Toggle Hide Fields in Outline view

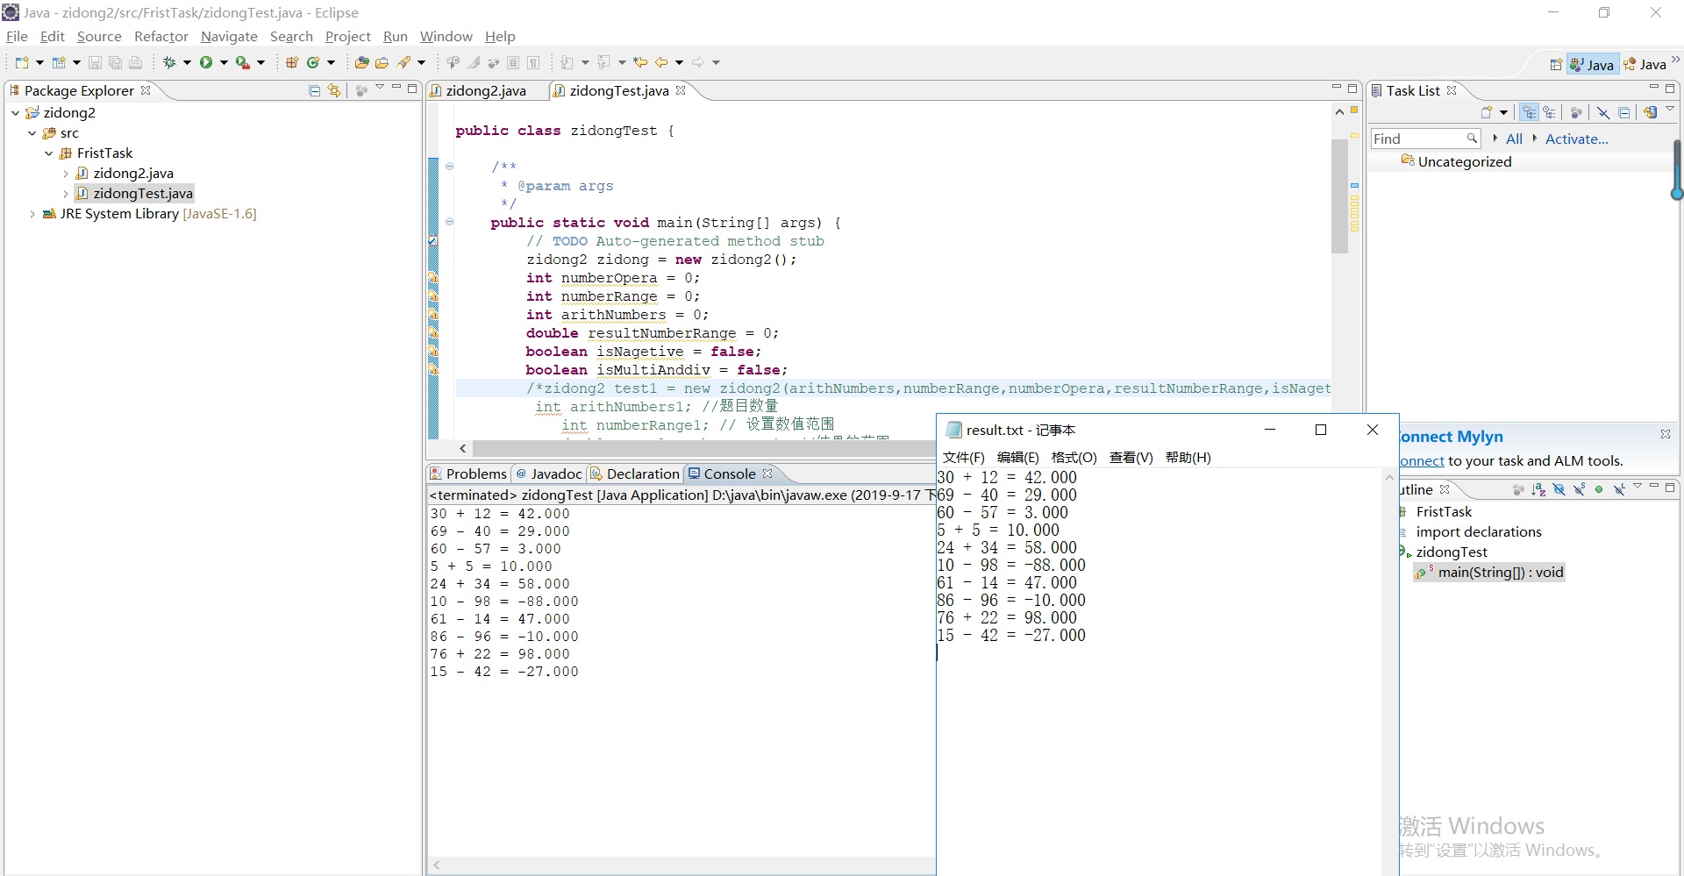coord(1559,489)
